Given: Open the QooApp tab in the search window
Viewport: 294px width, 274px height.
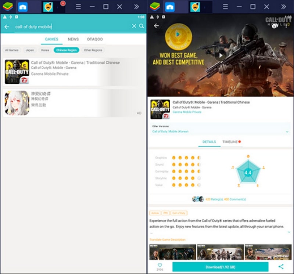Looking at the screenshot, I should (48, 7).
